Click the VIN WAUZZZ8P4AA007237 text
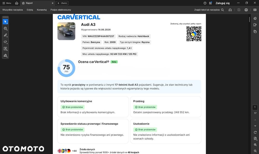 click(x=98, y=36)
